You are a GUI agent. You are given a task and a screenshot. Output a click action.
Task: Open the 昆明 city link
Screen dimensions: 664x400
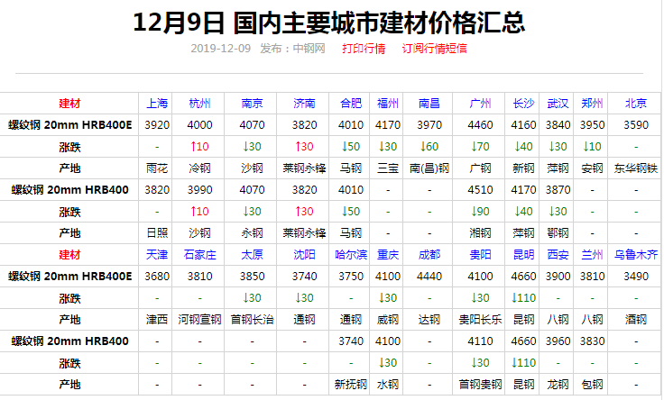(523, 255)
